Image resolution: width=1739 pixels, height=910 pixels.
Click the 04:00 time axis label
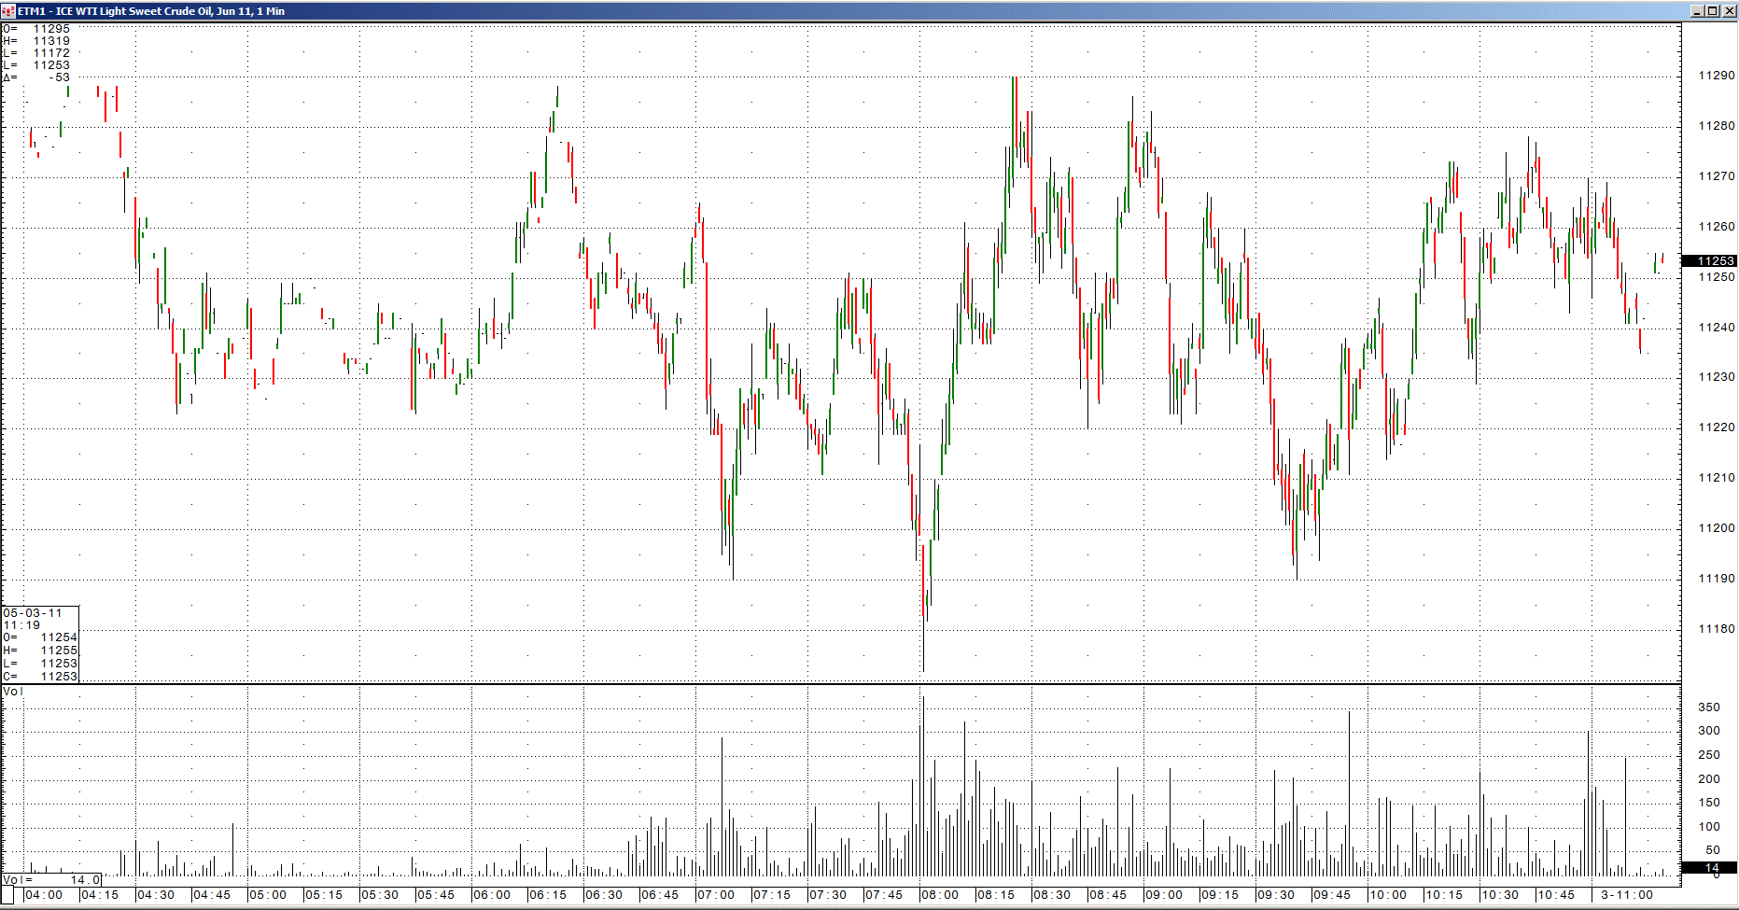44,895
